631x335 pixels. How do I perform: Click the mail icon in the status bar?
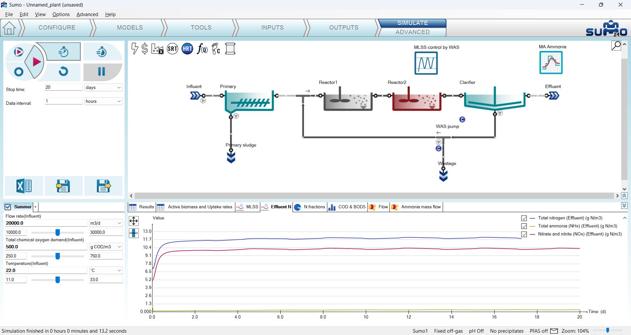tap(554, 331)
